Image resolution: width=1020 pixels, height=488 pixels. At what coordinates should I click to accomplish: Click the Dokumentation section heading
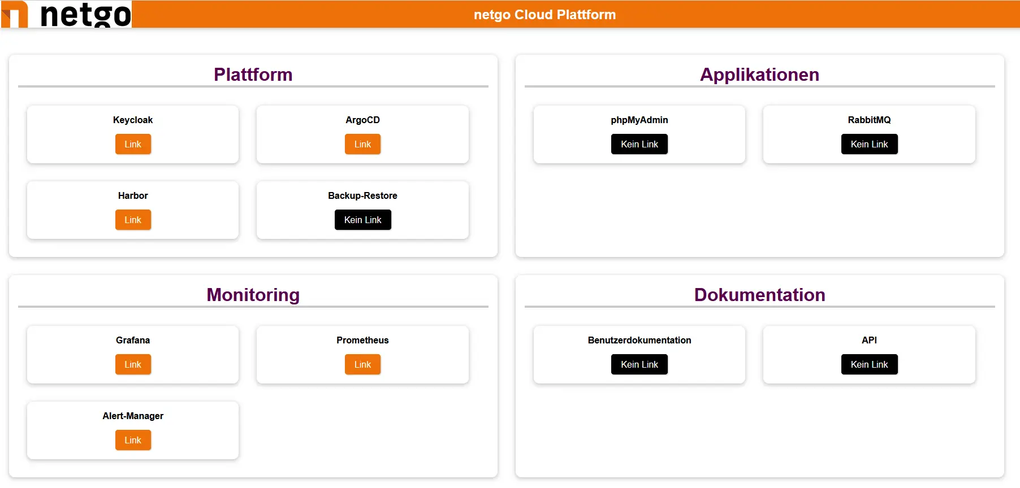click(759, 295)
